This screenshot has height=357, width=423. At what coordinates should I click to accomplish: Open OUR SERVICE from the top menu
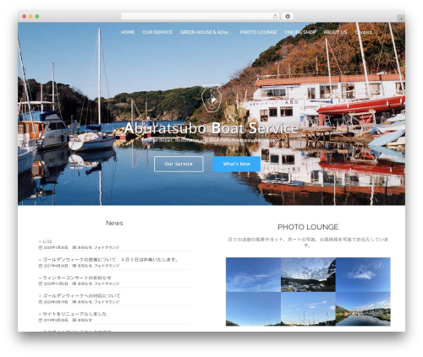(x=157, y=32)
